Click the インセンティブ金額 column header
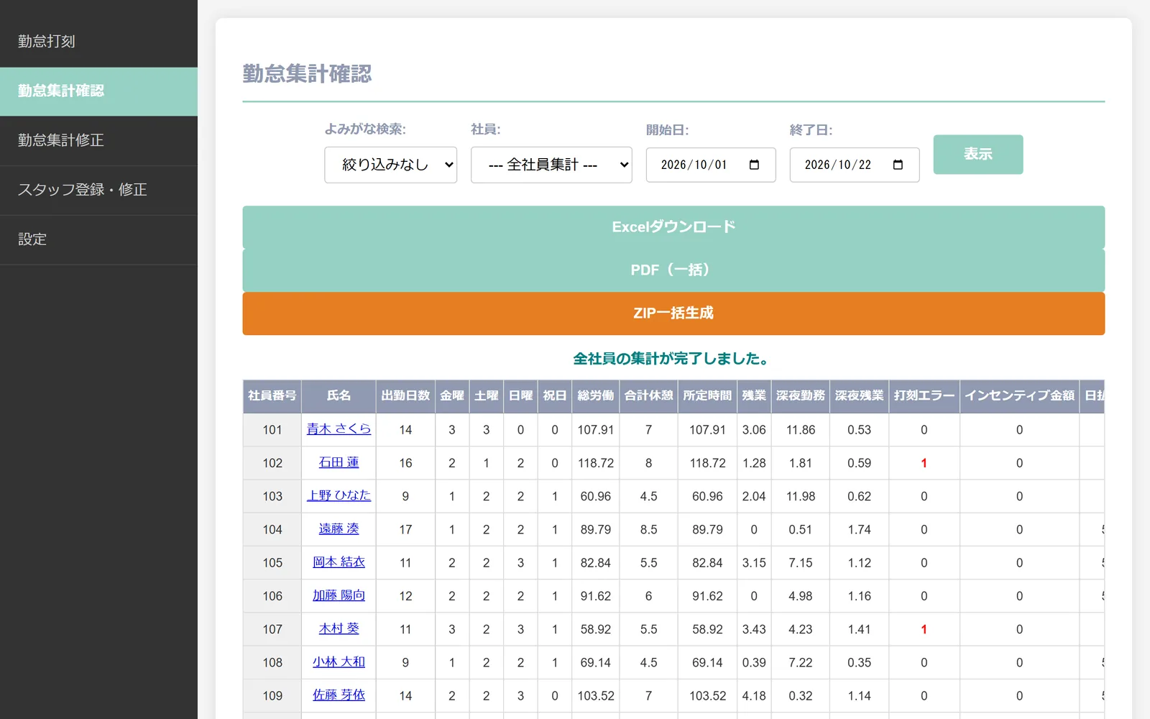The image size is (1150, 719). tap(1019, 396)
